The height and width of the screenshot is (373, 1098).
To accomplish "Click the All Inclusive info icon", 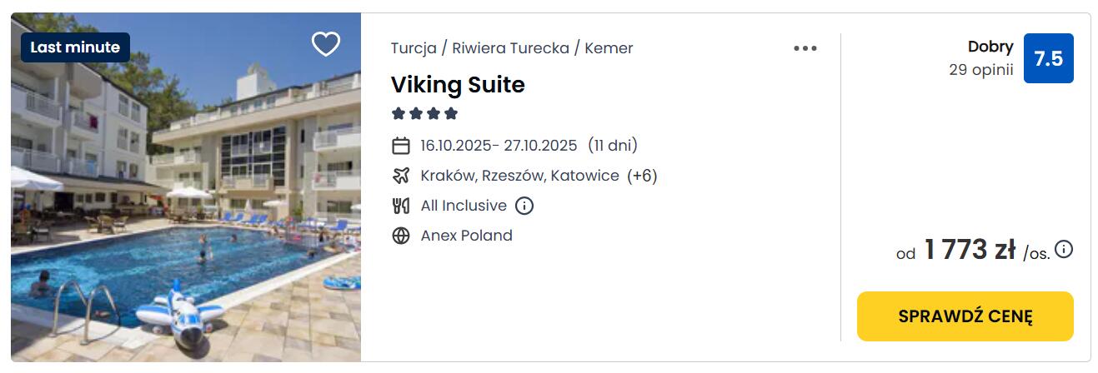I will [x=524, y=206].
